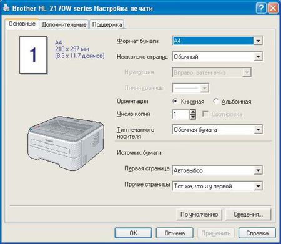Open the disabled Нумерация dropdown

click(x=212, y=72)
